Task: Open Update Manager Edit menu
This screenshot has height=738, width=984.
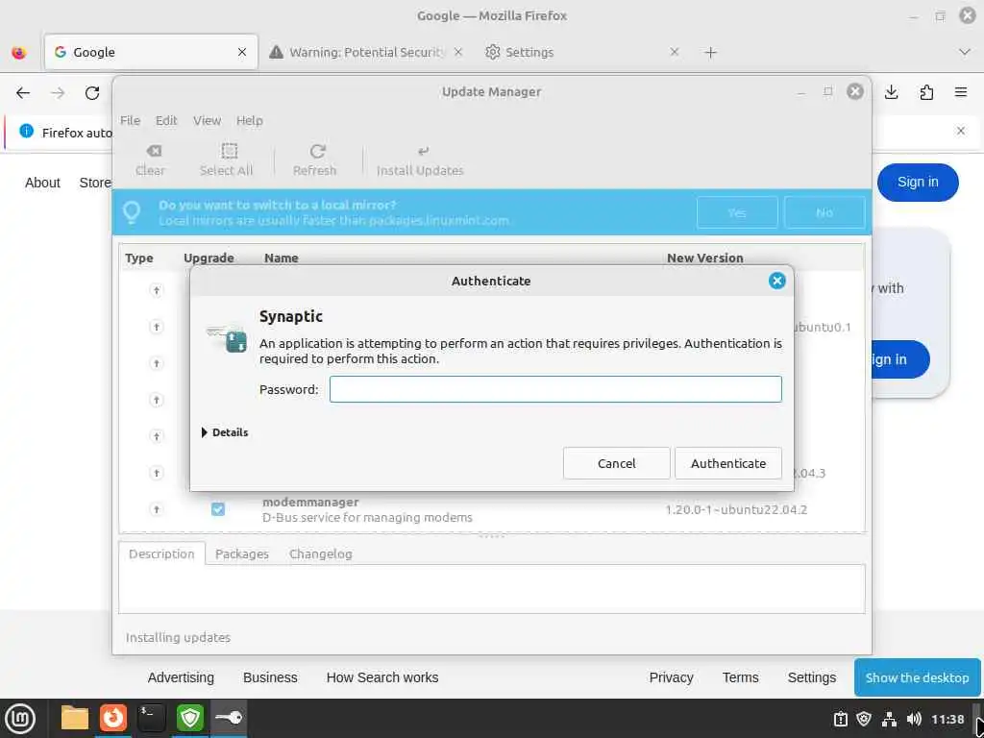Action: [x=166, y=120]
